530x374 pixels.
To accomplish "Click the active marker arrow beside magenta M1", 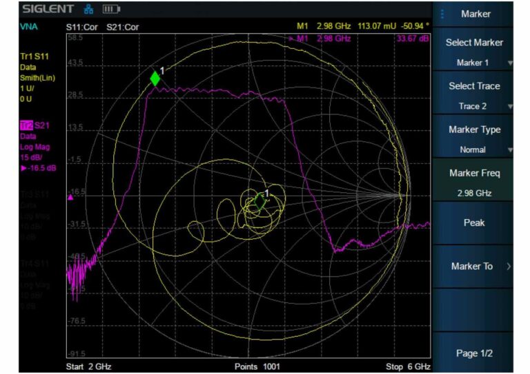I will pyautogui.click(x=291, y=39).
